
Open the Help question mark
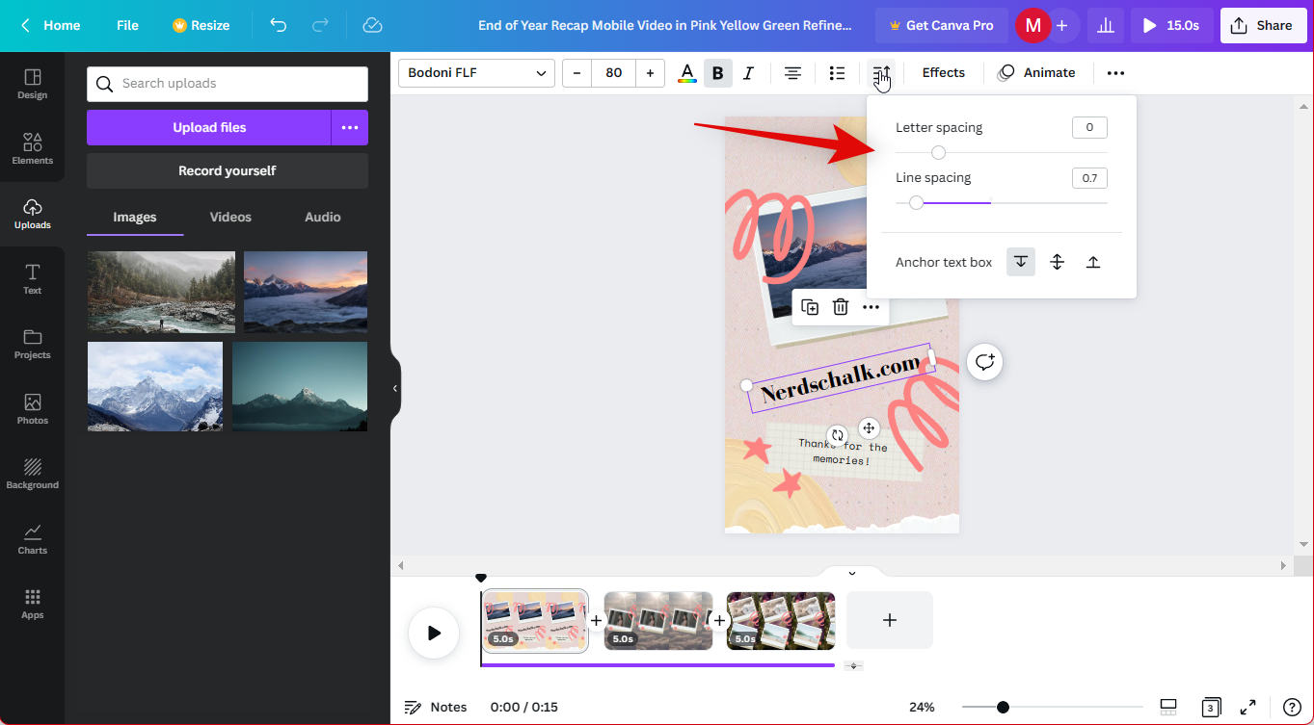point(1292,707)
